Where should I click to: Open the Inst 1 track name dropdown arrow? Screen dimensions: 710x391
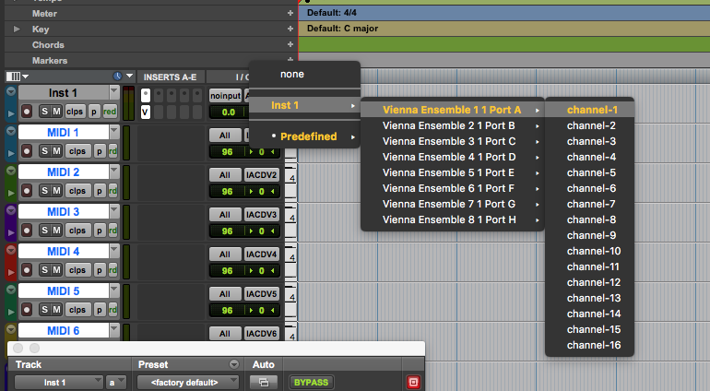(114, 92)
